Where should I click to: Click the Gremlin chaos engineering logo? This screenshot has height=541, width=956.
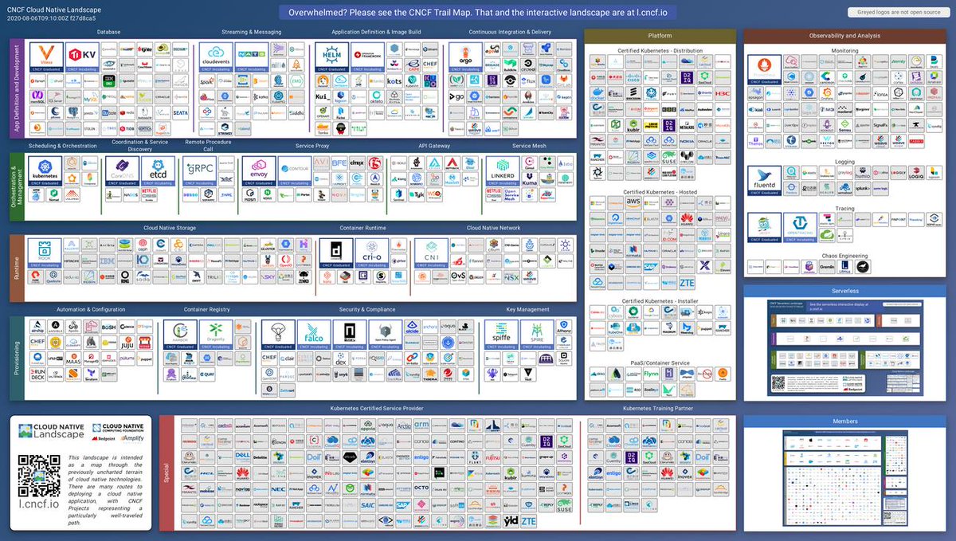coord(827,268)
